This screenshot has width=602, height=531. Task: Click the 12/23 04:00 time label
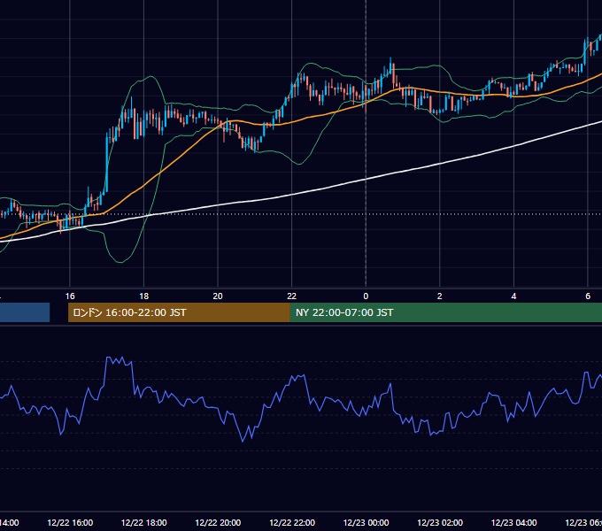pyautogui.click(x=513, y=522)
